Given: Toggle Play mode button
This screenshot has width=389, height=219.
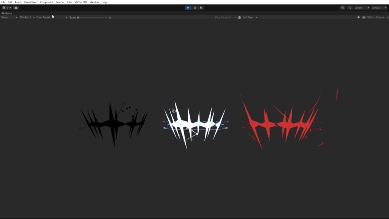Looking at the screenshot, I should [188, 8].
